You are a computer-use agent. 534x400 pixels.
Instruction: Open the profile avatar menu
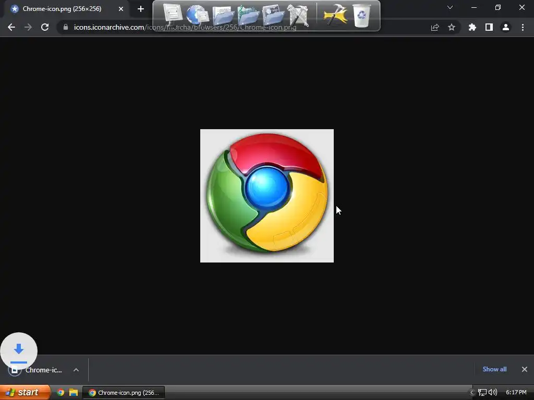tap(506, 27)
